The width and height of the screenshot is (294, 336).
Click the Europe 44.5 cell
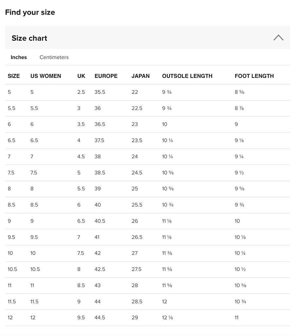tap(100, 318)
